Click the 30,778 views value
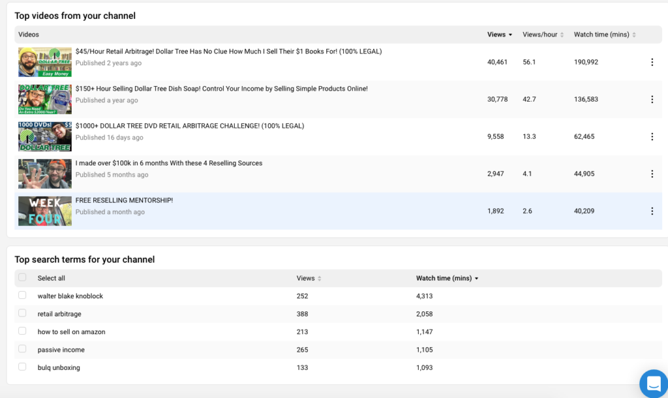Image resolution: width=668 pixels, height=398 pixels. [x=497, y=100]
